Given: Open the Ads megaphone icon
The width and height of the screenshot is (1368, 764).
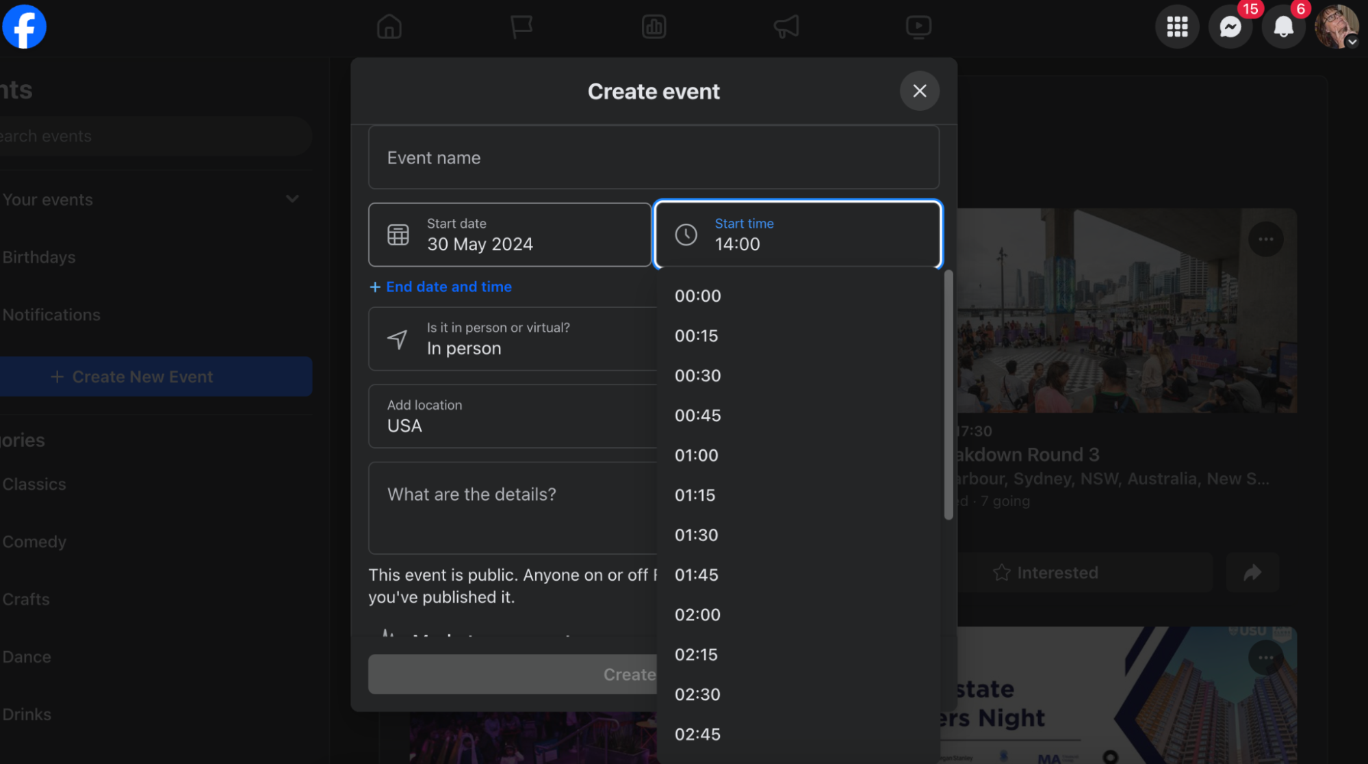Looking at the screenshot, I should tap(786, 27).
